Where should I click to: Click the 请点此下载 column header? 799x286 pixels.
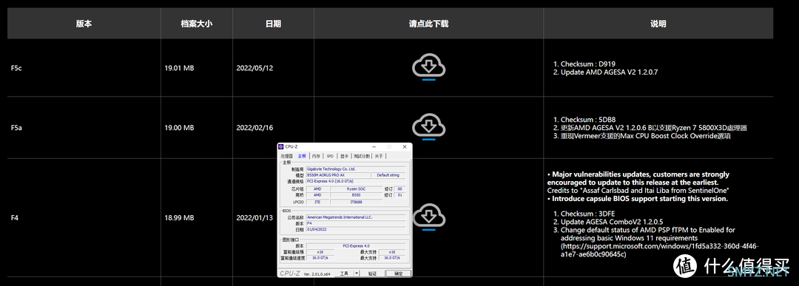click(428, 24)
